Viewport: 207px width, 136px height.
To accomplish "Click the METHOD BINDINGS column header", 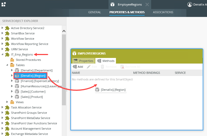I will [147, 73].
